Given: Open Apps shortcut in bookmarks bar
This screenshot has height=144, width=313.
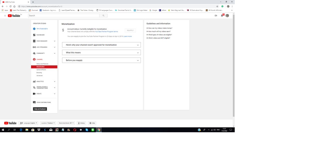Looking at the screenshot, I should click(5, 10).
